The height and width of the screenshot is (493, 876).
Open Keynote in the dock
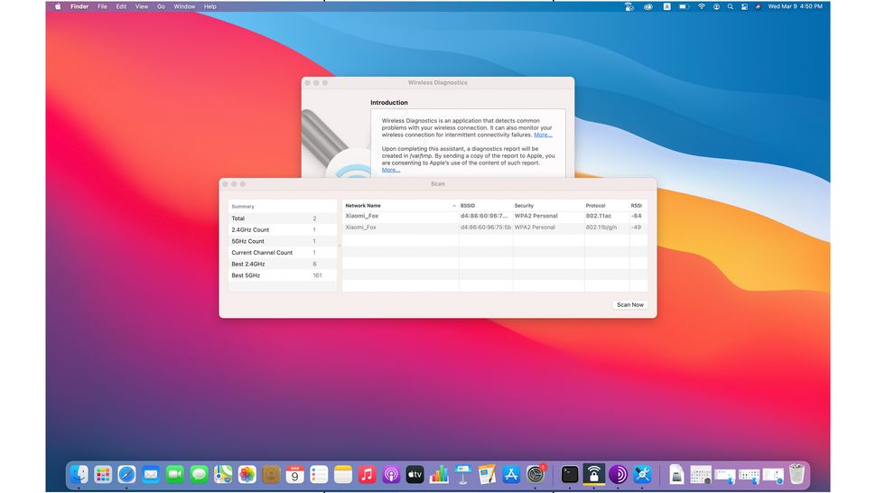point(463,475)
